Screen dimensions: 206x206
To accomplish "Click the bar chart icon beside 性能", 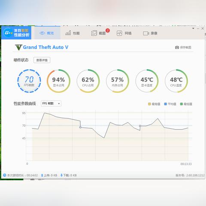I will pos(68,33).
